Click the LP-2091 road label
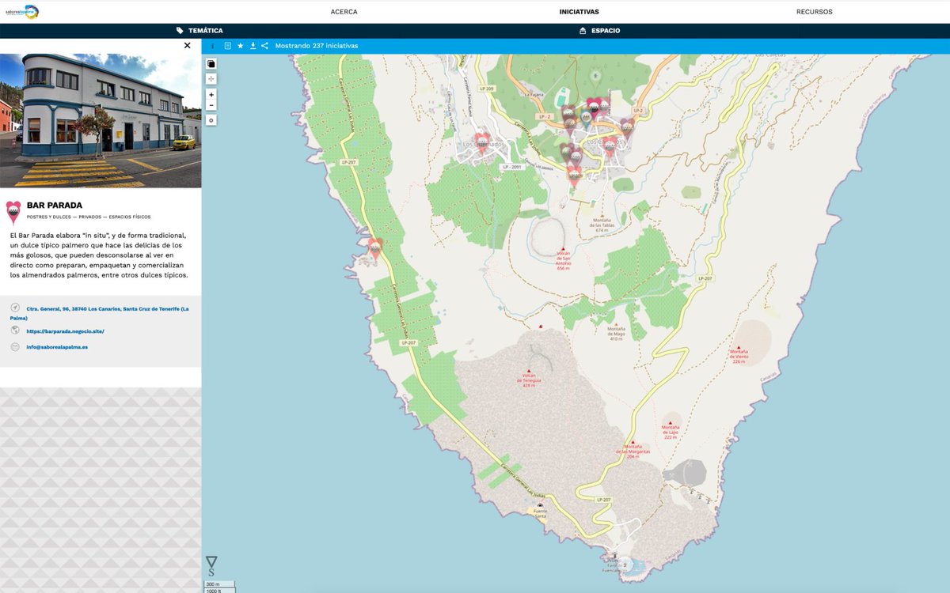This screenshot has width=950, height=593. click(512, 167)
